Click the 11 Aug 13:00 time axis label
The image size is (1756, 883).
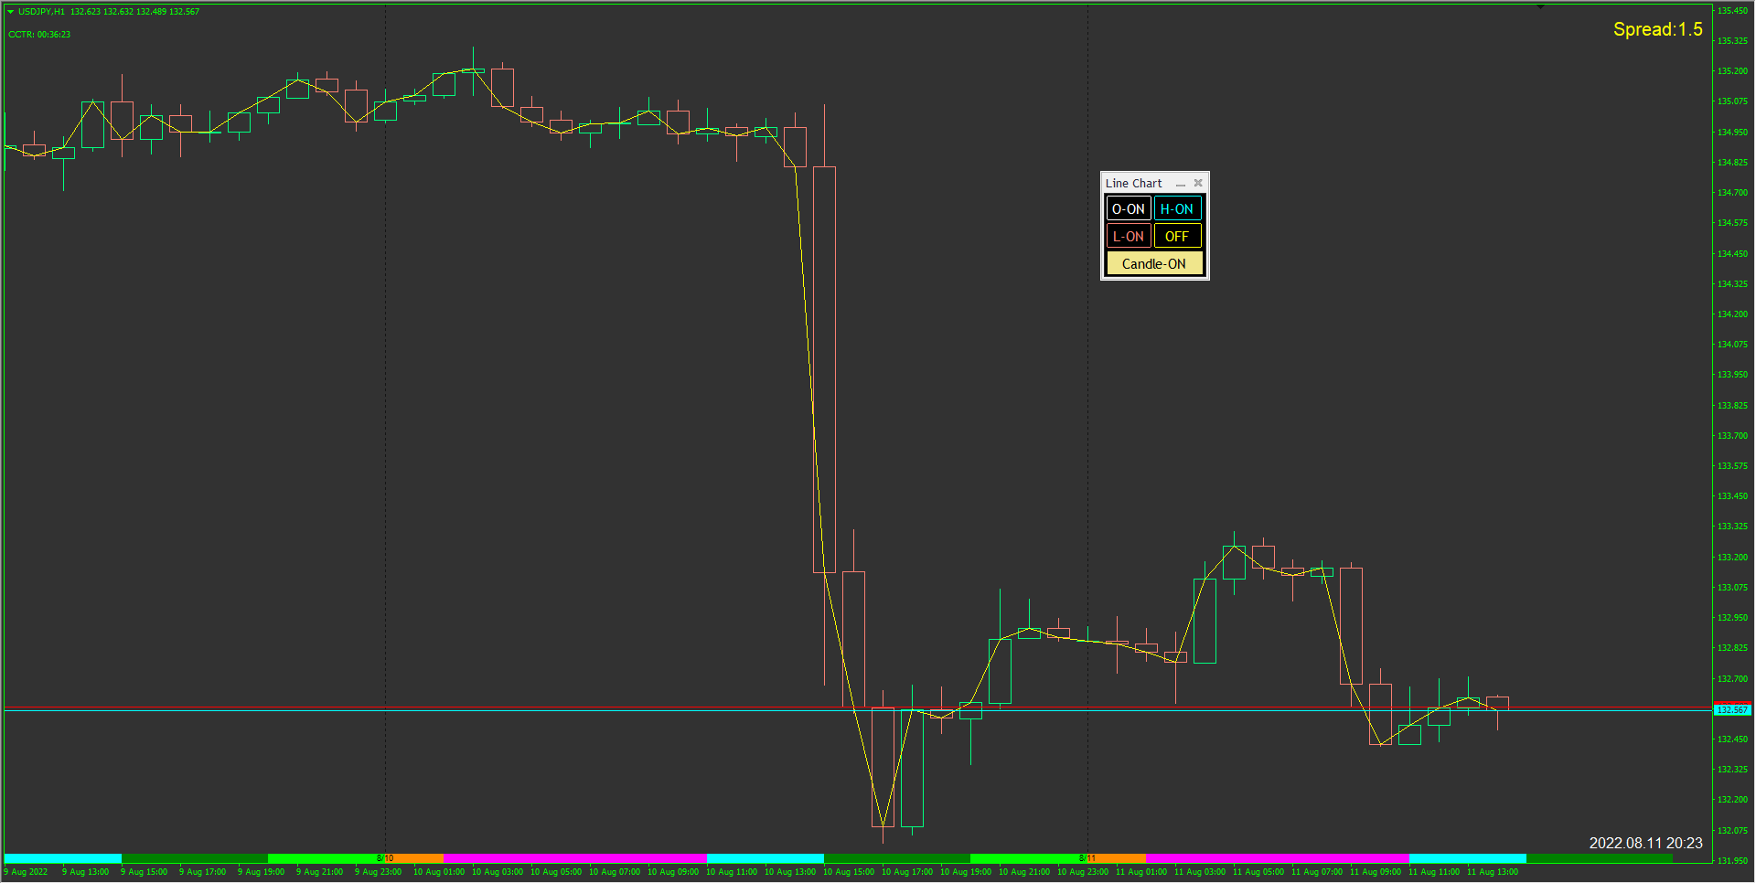(x=1493, y=872)
